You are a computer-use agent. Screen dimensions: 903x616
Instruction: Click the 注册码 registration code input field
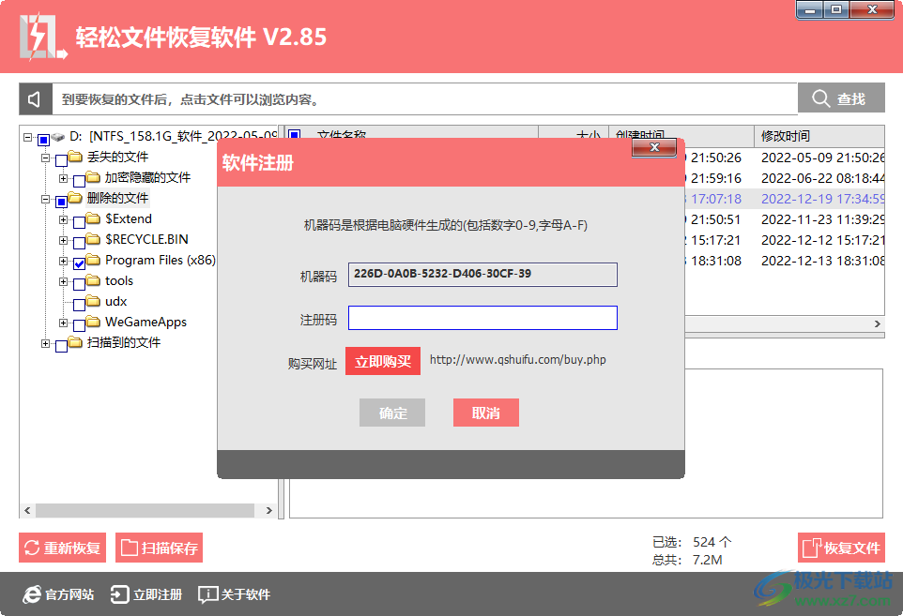(x=482, y=318)
